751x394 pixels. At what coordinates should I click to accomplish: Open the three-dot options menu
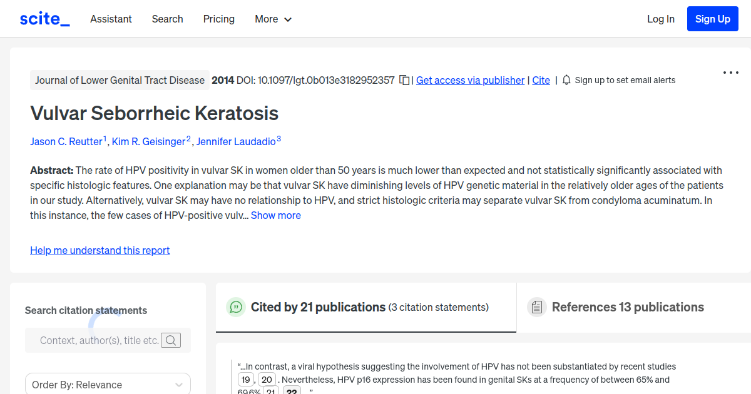pyautogui.click(x=730, y=73)
